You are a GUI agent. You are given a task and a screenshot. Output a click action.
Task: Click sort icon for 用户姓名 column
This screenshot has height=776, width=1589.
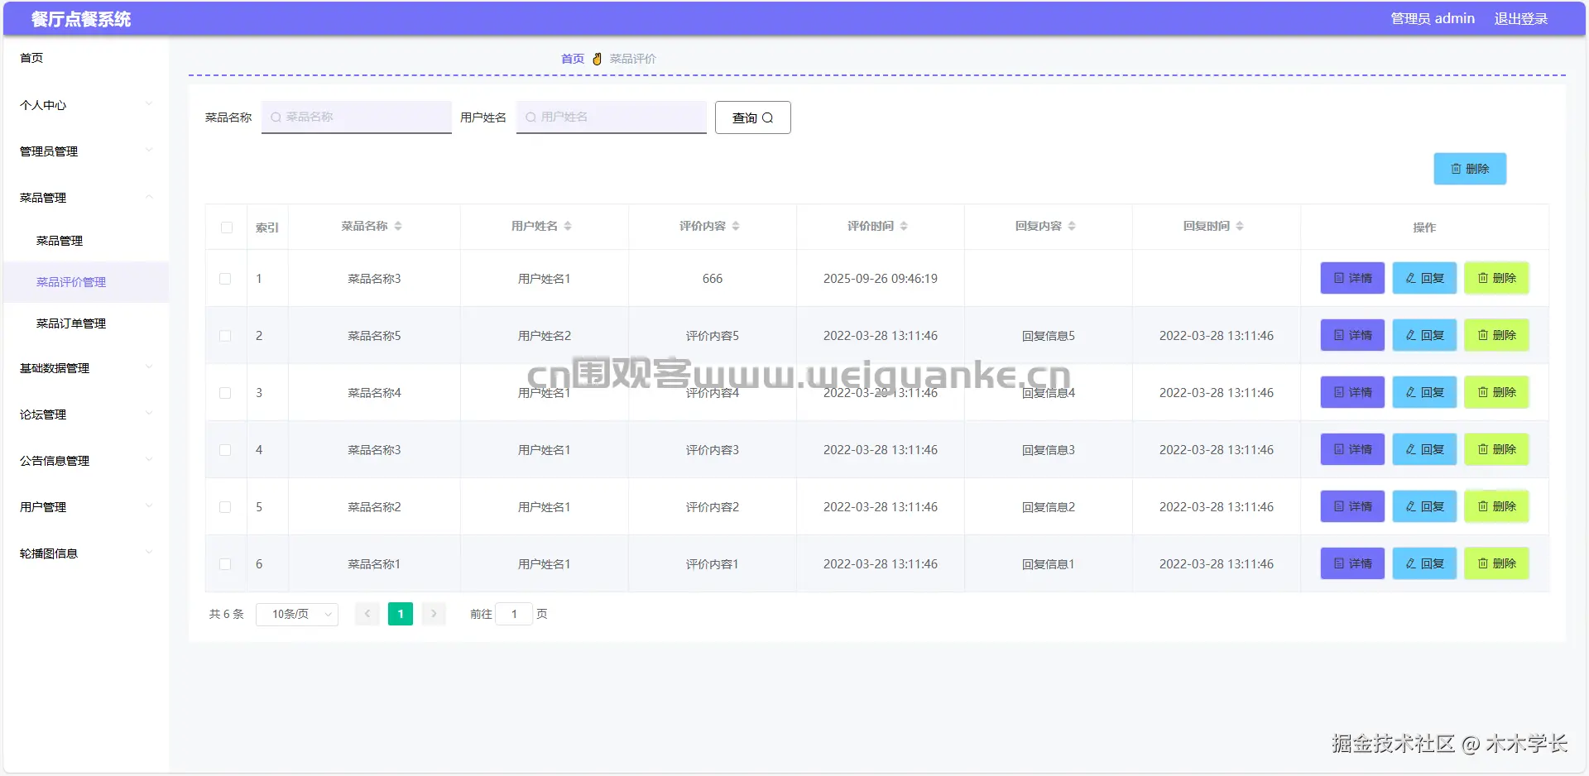(568, 226)
